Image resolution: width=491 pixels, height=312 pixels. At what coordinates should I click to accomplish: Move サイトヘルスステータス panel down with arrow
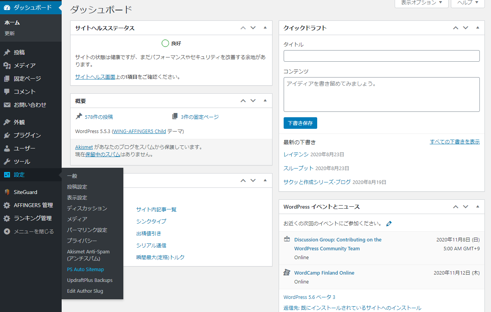click(253, 28)
